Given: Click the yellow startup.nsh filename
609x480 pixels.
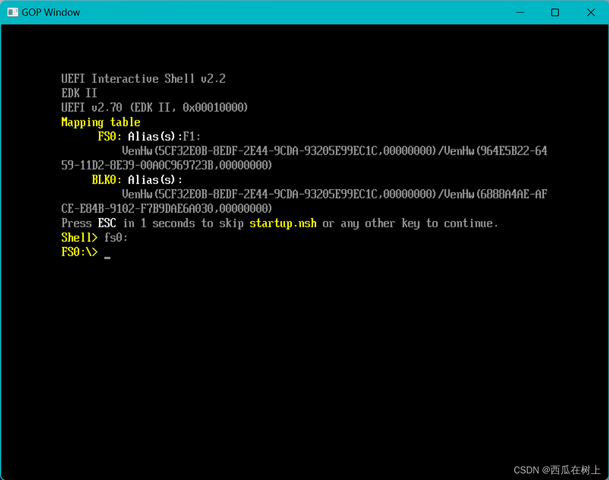Looking at the screenshot, I should click(282, 223).
